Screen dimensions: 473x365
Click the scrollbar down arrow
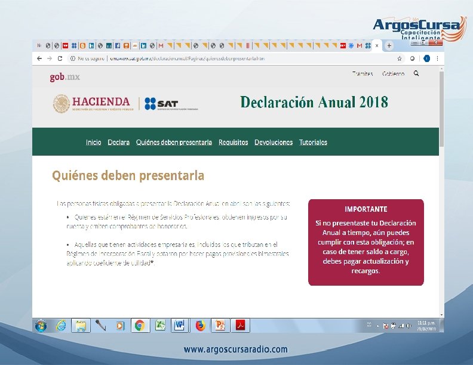pyautogui.click(x=441, y=315)
